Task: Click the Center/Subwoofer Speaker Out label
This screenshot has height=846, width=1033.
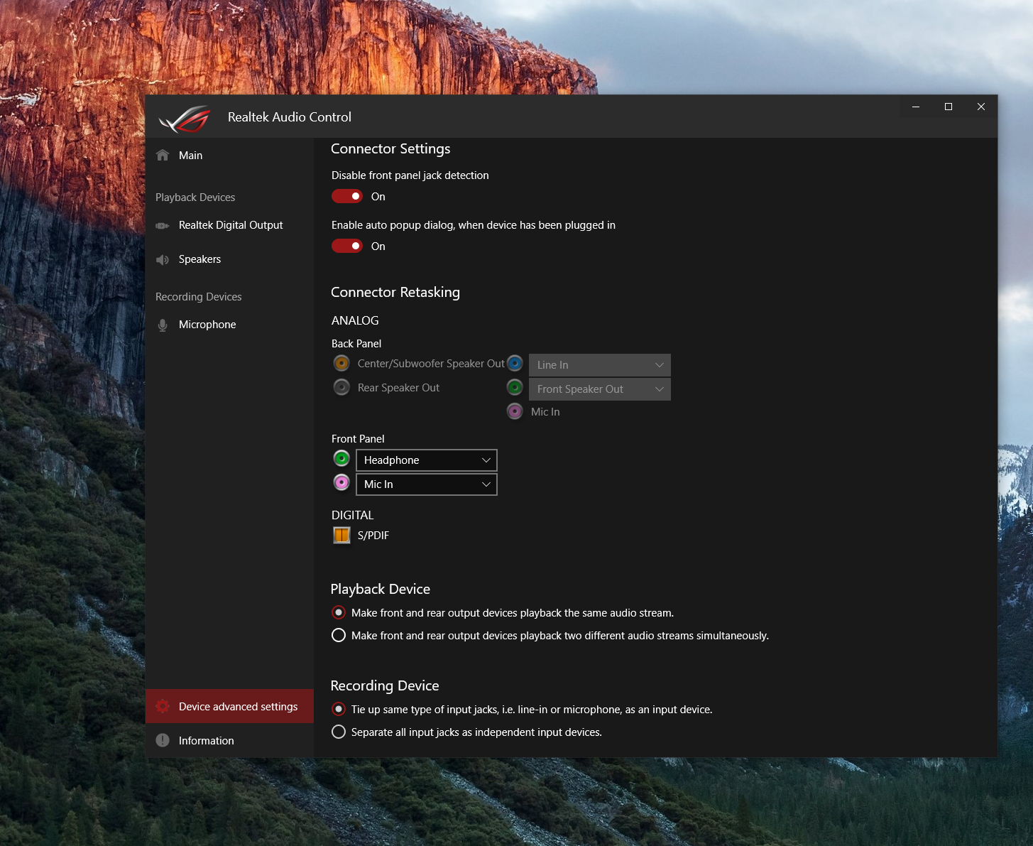Action: coord(431,364)
